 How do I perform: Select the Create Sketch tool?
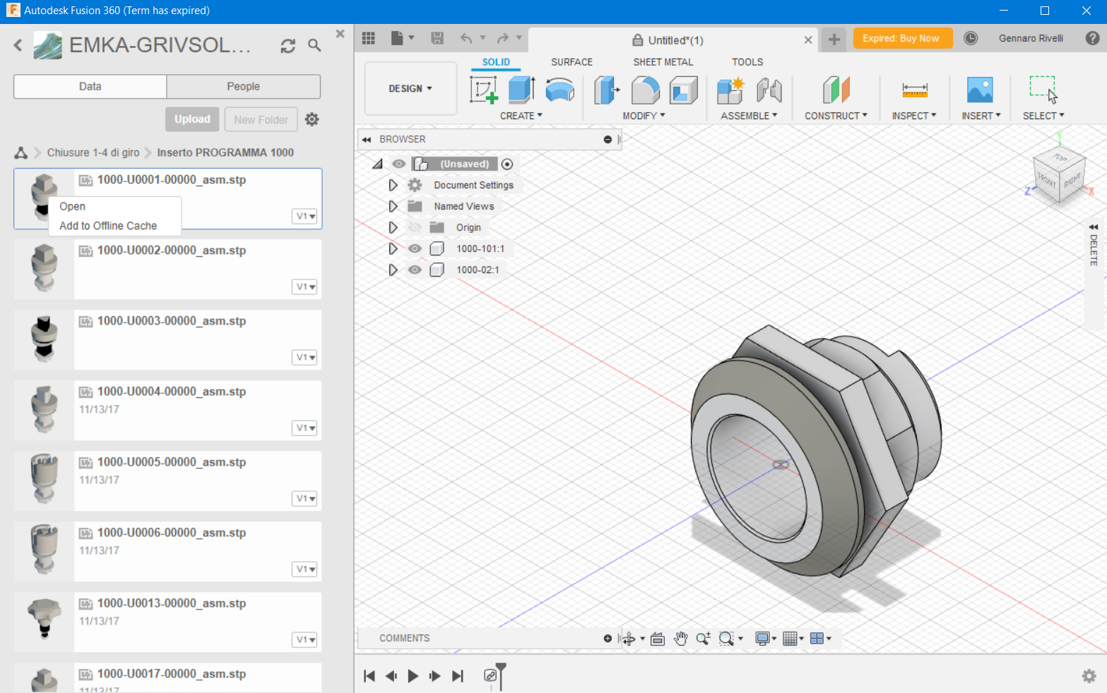tap(485, 90)
